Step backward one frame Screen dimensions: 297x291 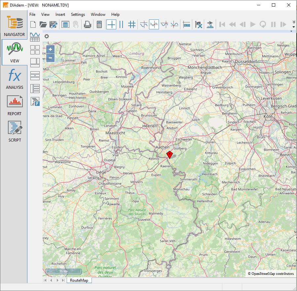tap(242, 25)
